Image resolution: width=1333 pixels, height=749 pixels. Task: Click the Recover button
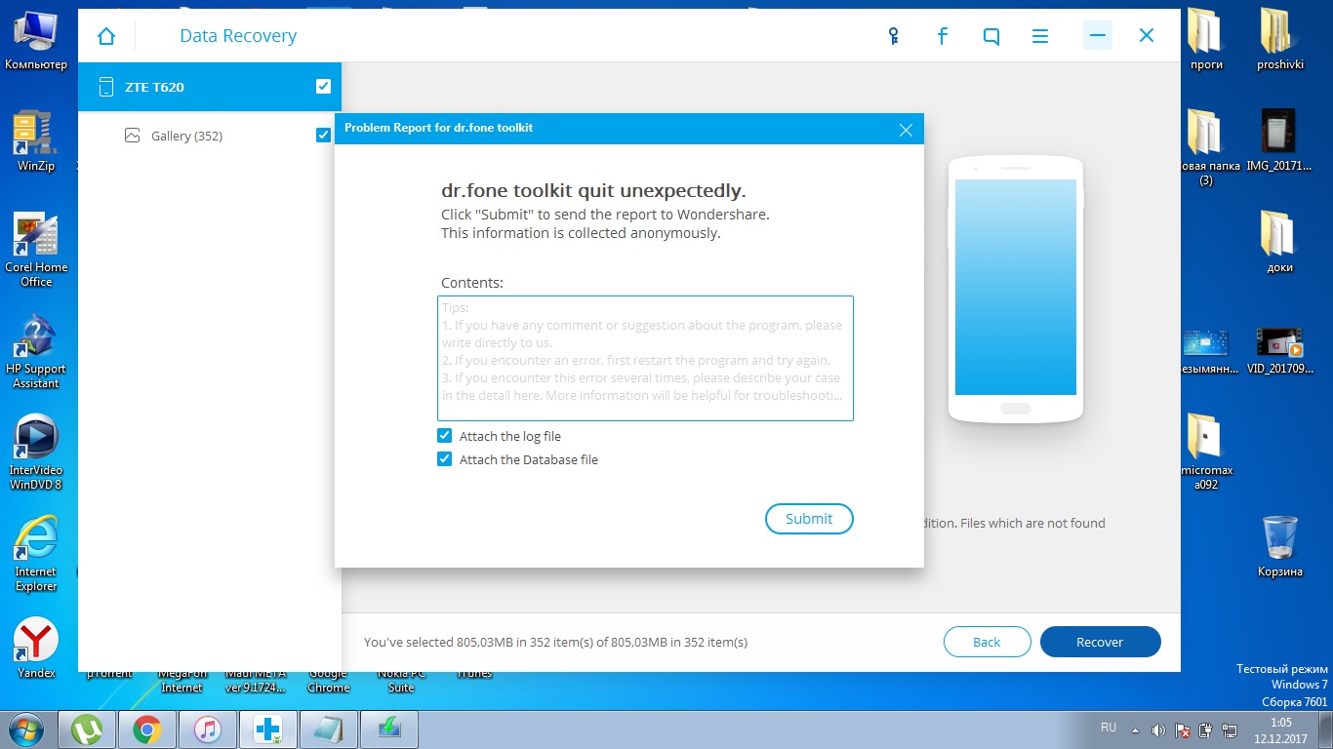[x=1100, y=642]
